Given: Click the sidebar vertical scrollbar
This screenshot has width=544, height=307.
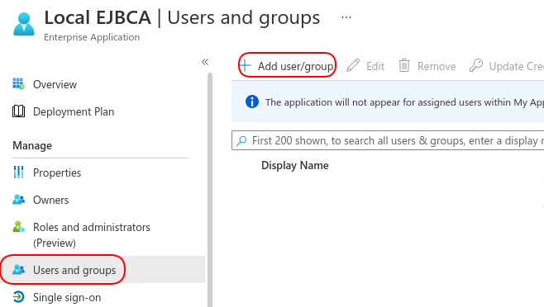Looking at the screenshot, I should [210, 190].
